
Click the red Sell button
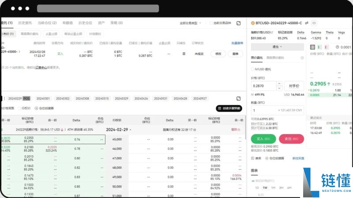(x=291, y=139)
